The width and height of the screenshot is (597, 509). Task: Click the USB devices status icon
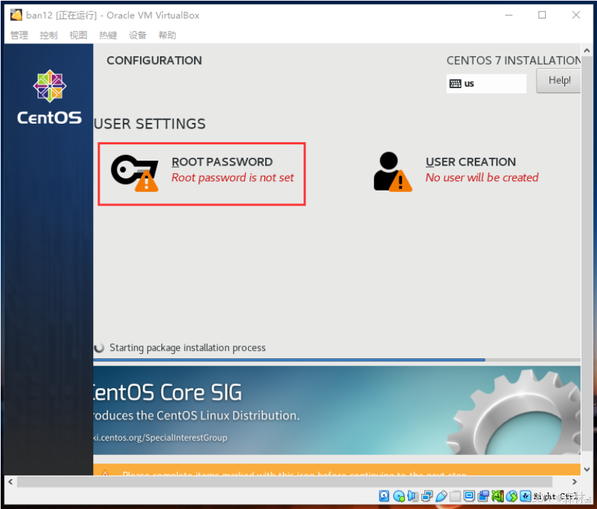(441, 495)
